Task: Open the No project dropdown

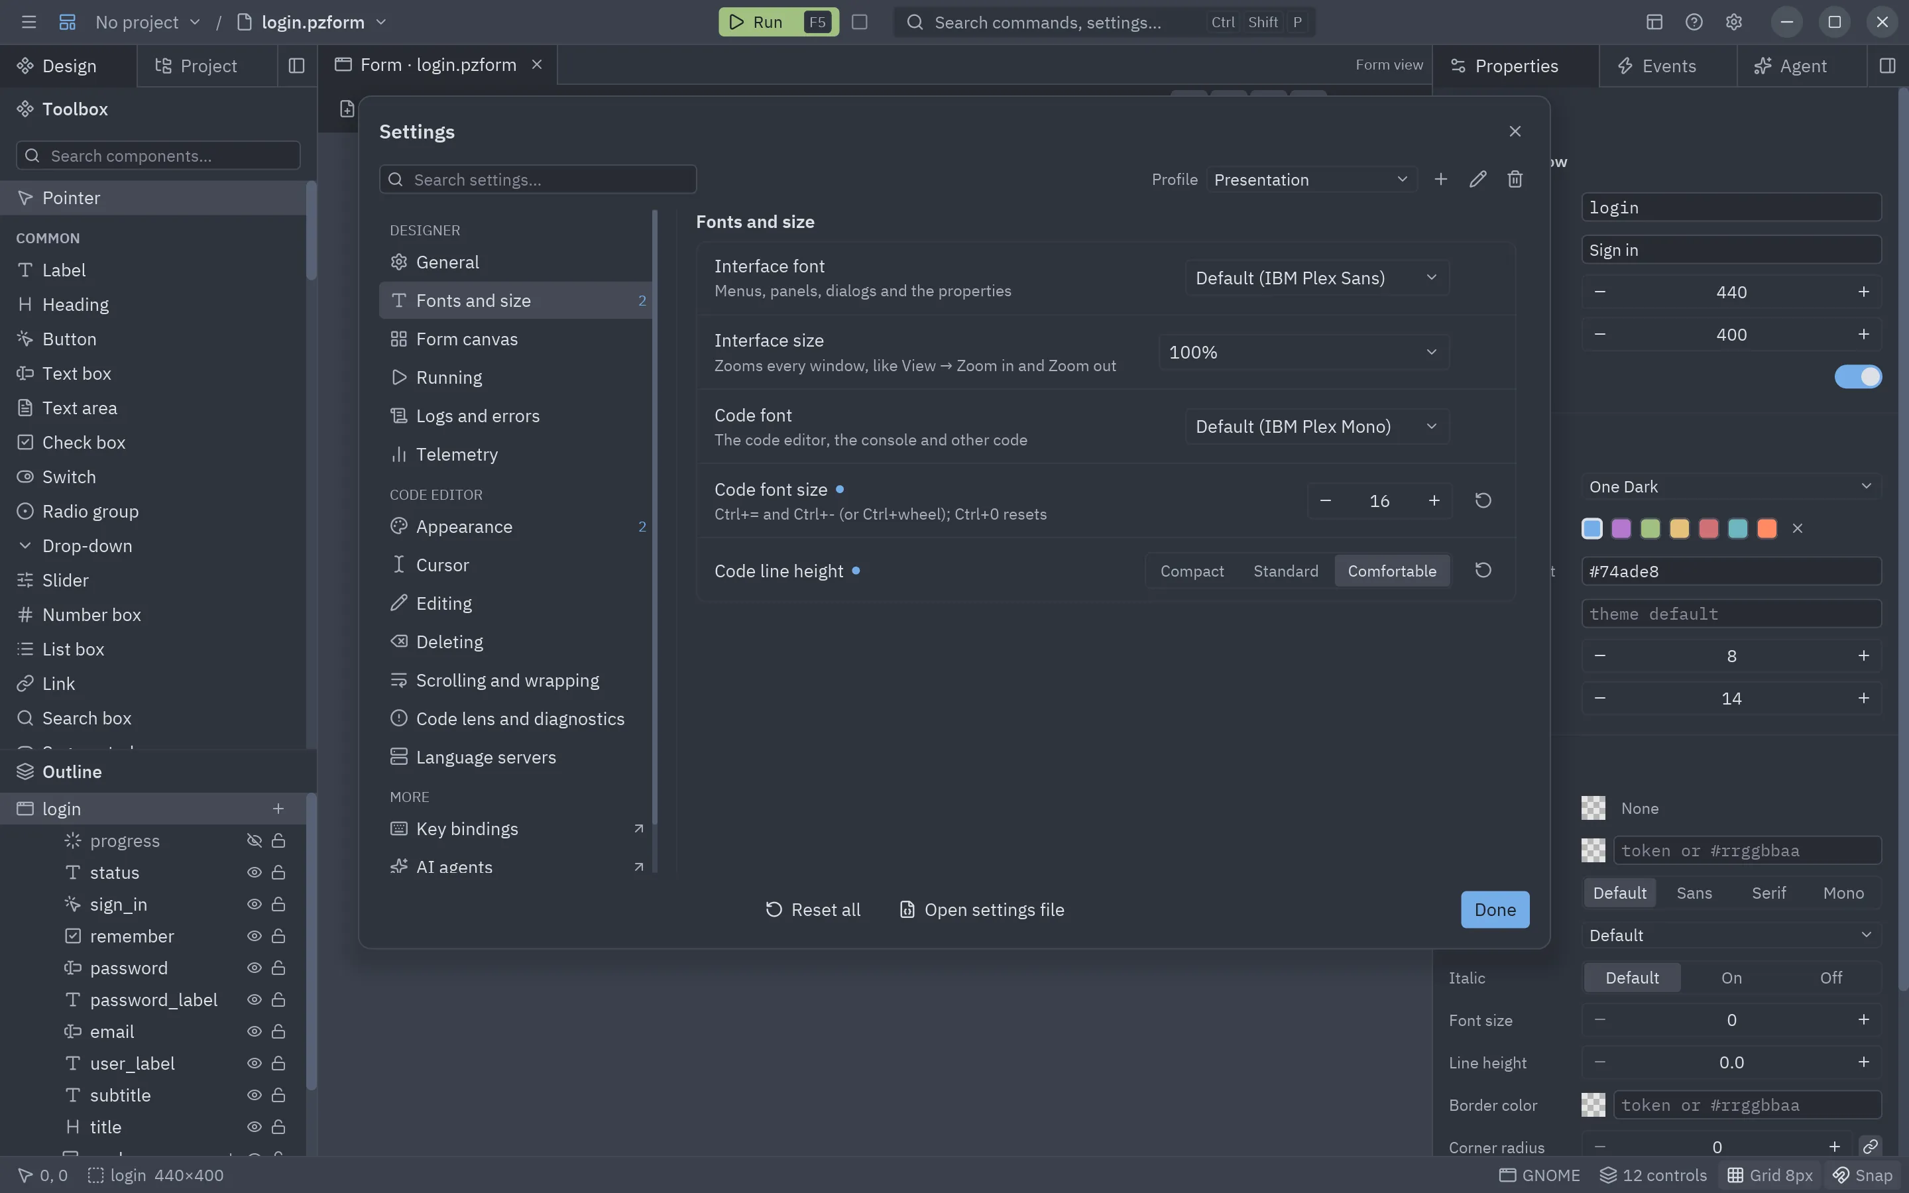Action: pos(148,22)
